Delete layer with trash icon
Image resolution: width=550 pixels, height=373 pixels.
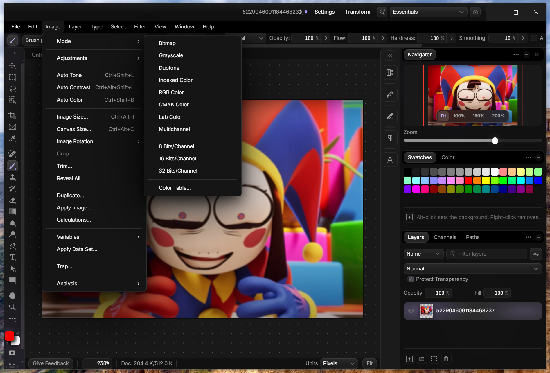point(446,359)
